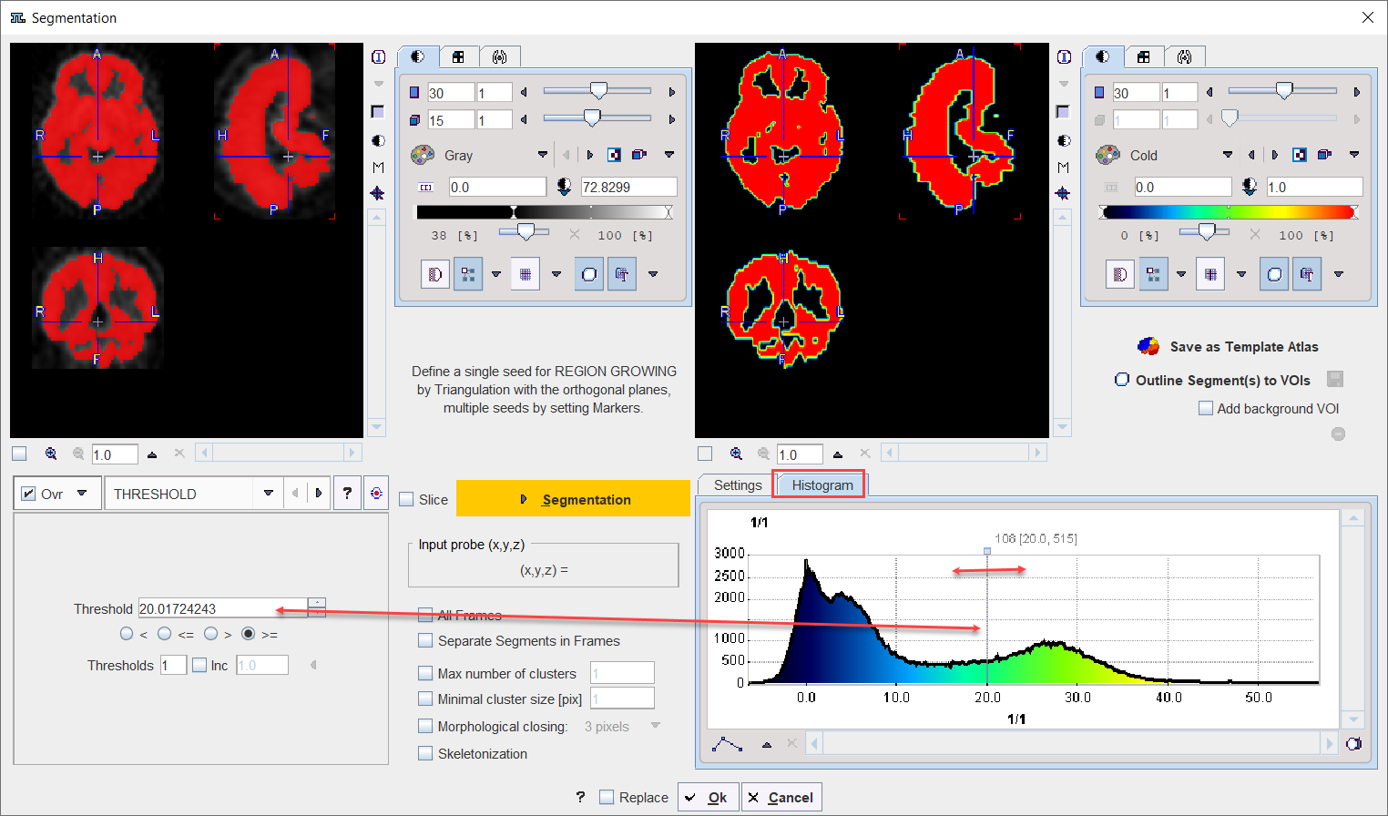This screenshot has height=816, width=1388.
Task: Switch to the Histogram tab
Action: coord(822,485)
